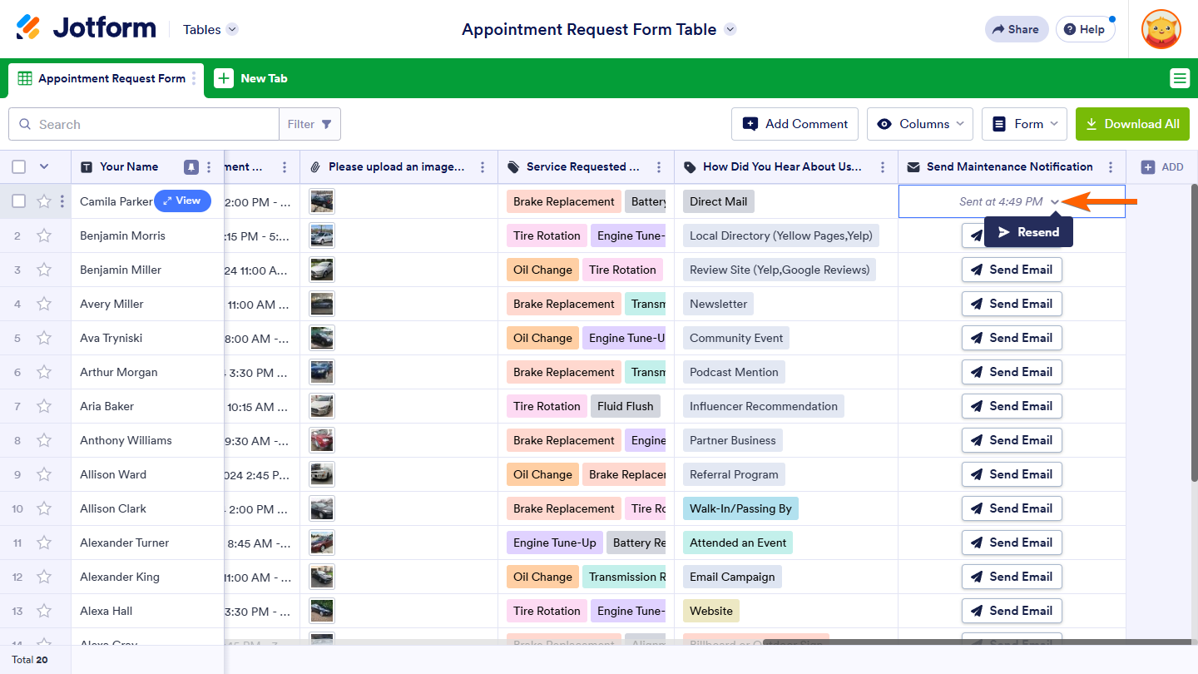1198x674 pixels.
Task: Open Service Requested column options menu
Action: click(x=659, y=167)
